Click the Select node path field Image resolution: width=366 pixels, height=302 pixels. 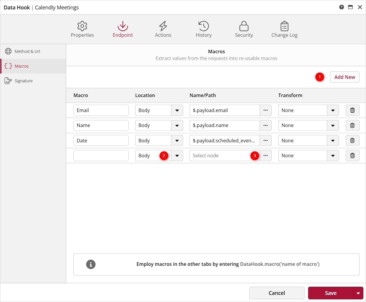pos(225,156)
